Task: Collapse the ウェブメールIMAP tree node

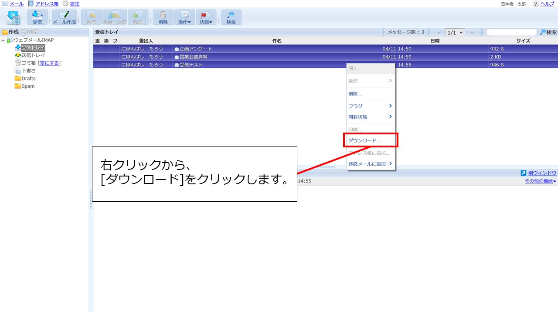Action: [3, 40]
